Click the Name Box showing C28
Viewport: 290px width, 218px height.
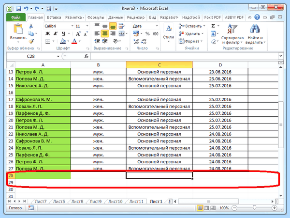coord(31,56)
